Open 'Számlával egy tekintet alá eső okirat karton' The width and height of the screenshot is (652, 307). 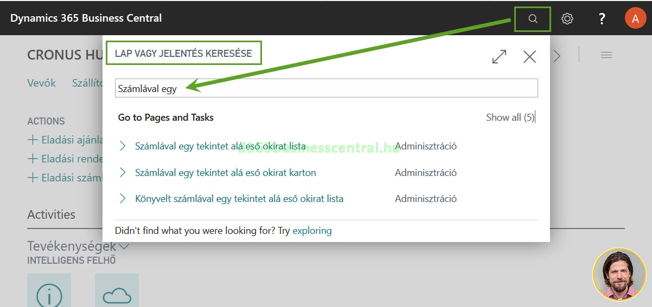click(x=225, y=173)
